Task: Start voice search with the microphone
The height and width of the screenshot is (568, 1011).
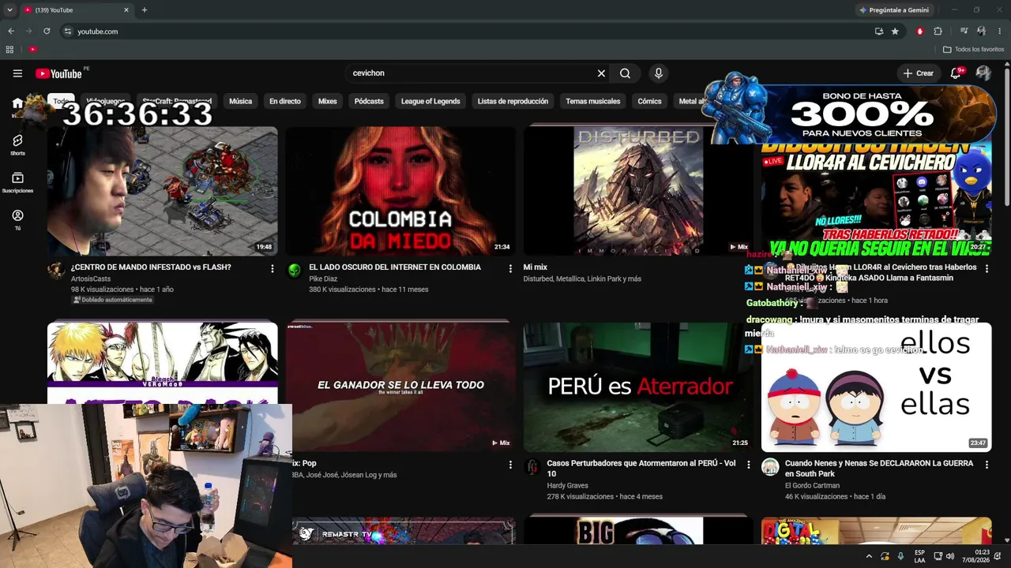Action: pyautogui.click(x=659, y=73)
